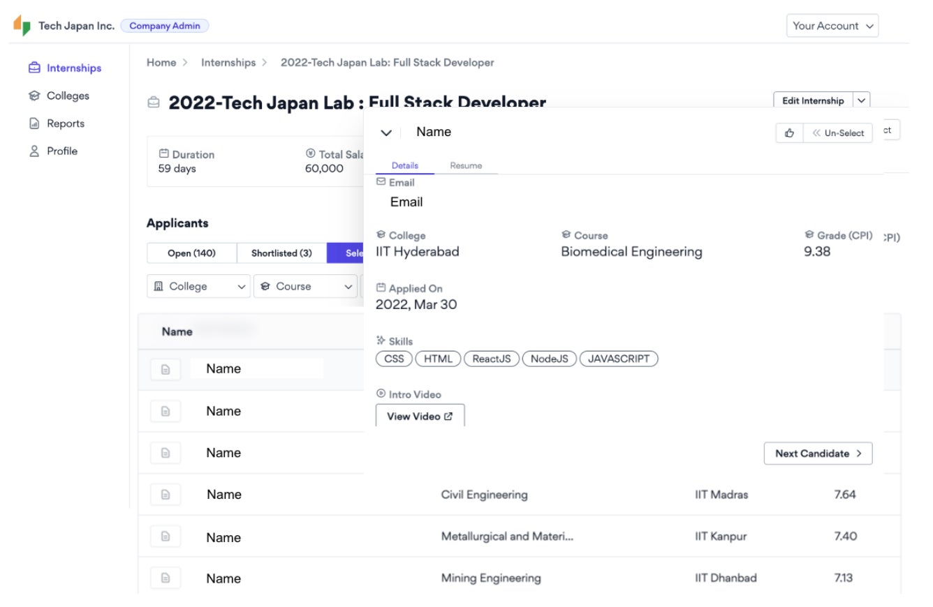Switch to the Resume tab
This screenshot has height=607, width=933.
(466, 165)
